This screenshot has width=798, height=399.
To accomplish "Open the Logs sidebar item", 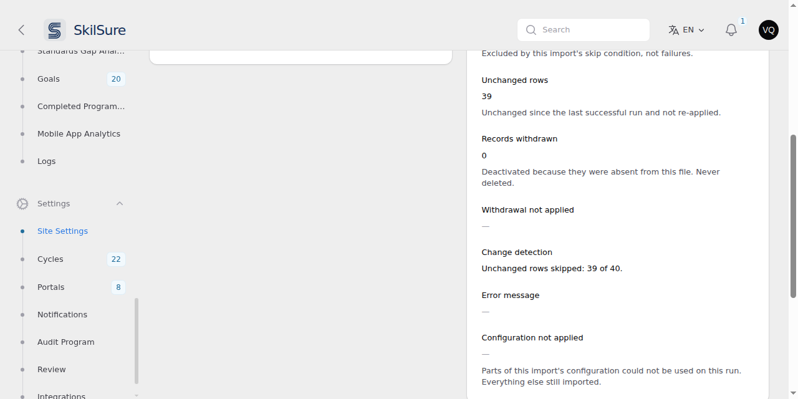I will pos(47,161).
